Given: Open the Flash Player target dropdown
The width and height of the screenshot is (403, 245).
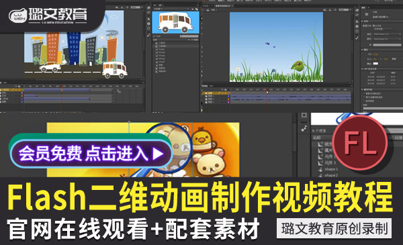Looking at the screenshot, I should point(387,34).
